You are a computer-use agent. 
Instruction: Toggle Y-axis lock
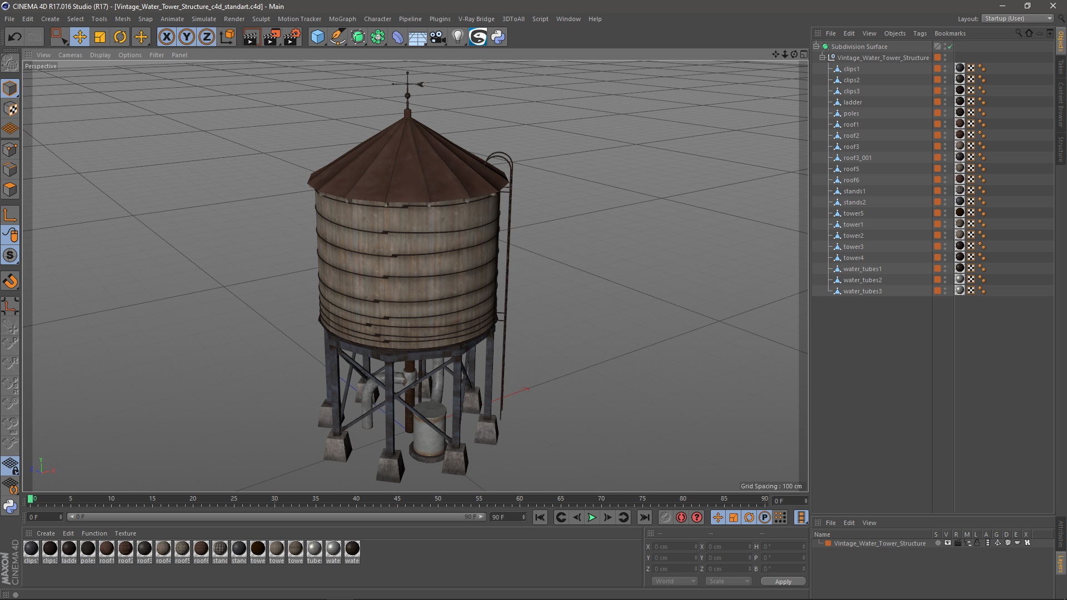[x=187, y=37]
